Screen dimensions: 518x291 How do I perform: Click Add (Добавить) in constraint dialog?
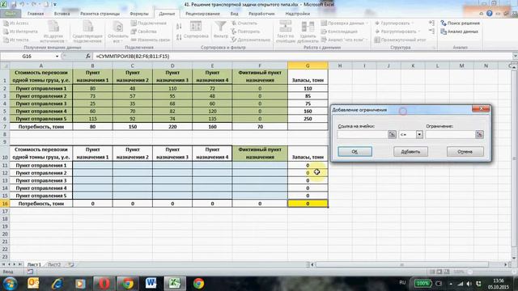click(410, 151)
